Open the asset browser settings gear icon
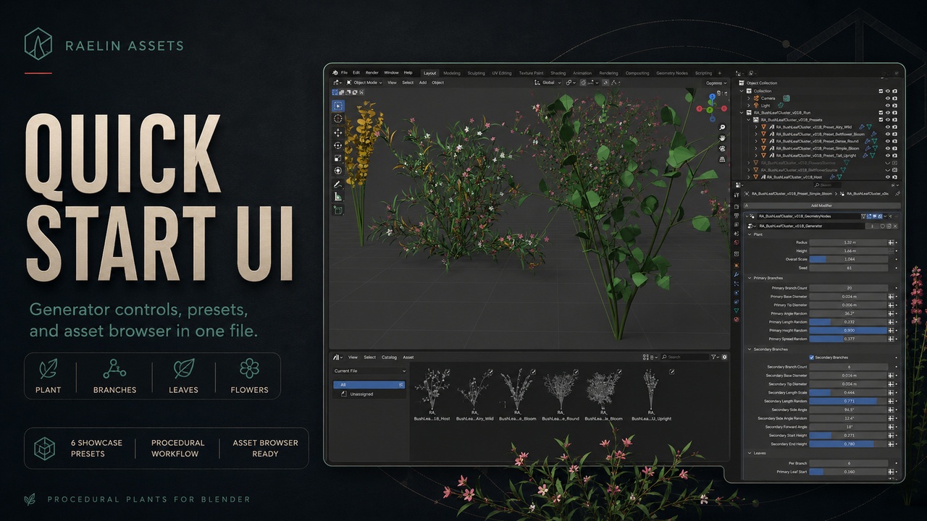The width and height of the screenshot is (927, 521). (x=725, y=357)
